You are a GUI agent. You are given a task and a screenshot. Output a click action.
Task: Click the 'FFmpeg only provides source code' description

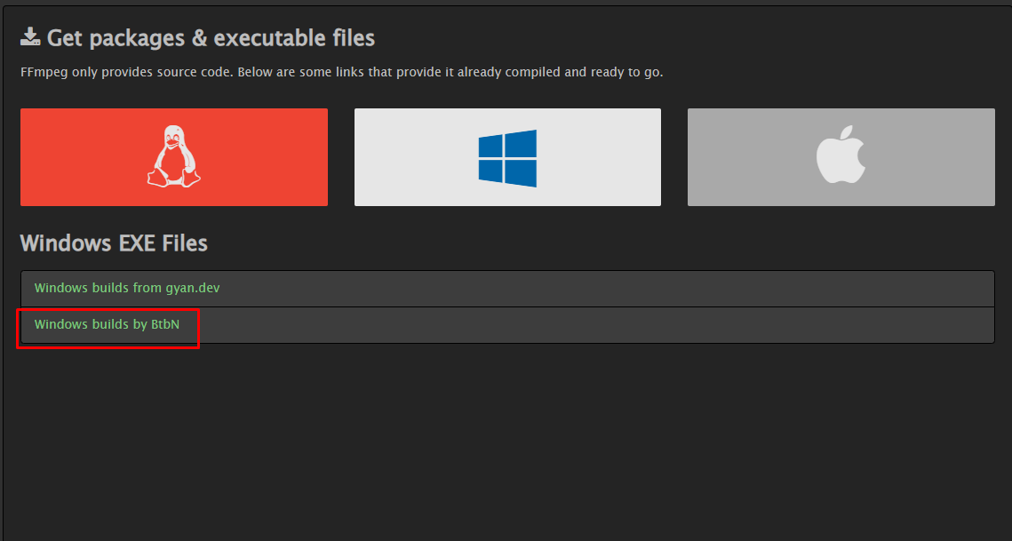[341, 72]
